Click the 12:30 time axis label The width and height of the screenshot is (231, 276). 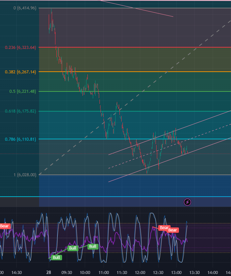click(158, 272)
